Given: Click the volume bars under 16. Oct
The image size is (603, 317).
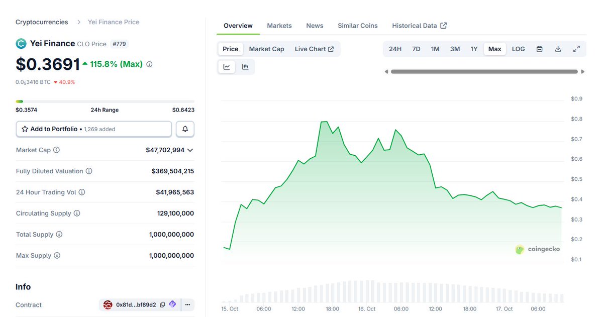Looking at the screenshot, I should [367, 292].
